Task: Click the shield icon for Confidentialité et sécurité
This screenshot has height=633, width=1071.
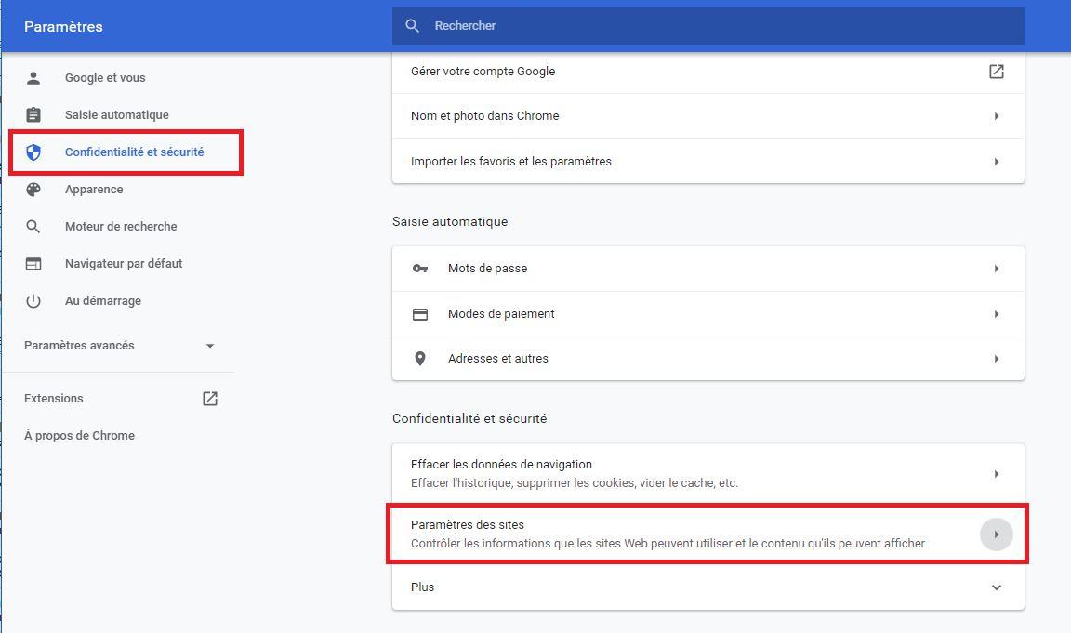Action: (x=33, y=152)
